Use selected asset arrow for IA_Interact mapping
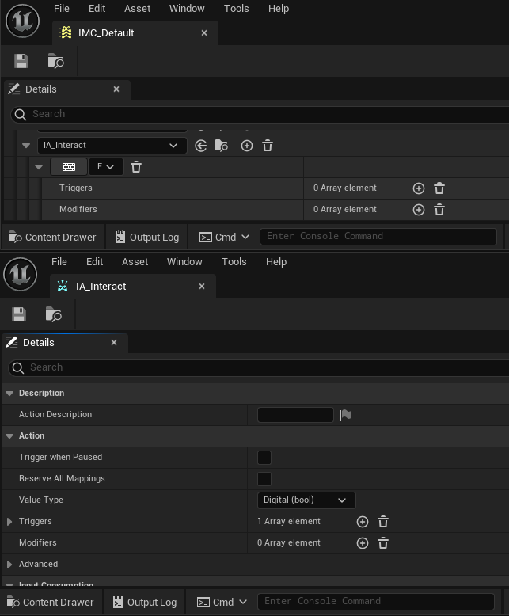Screen dimensions: 509x616 (x=201, y=146)
